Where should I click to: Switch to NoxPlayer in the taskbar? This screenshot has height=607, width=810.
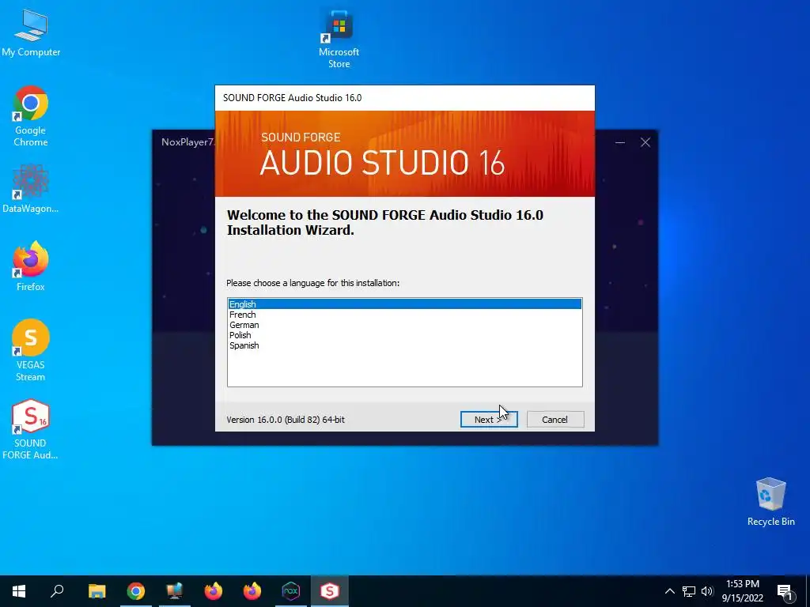[x=291, y=591]
